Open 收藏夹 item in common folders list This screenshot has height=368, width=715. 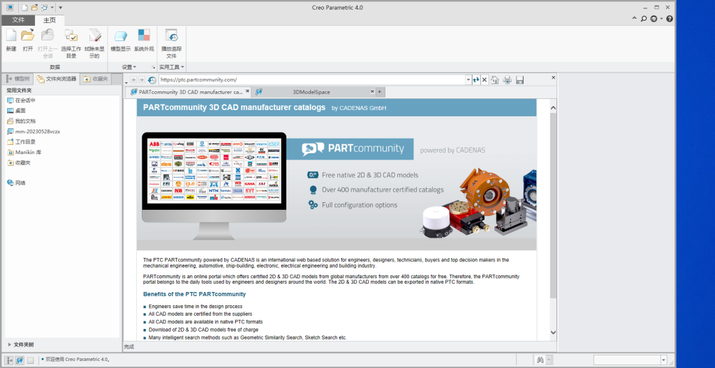(x=19, y=162)
